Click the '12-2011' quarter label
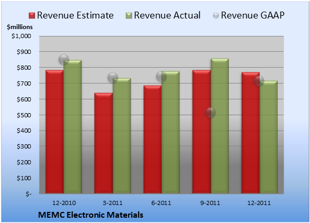This screenshot has width=310, height=223. [x=259, y=203]
